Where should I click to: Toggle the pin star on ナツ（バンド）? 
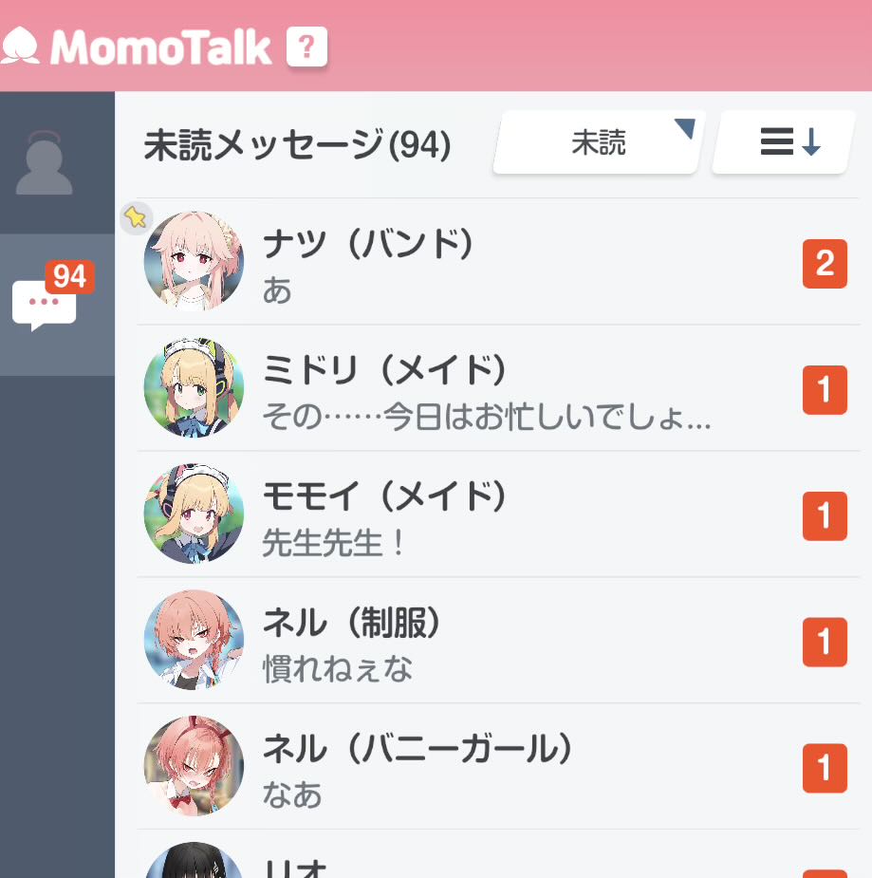point(136,217)
